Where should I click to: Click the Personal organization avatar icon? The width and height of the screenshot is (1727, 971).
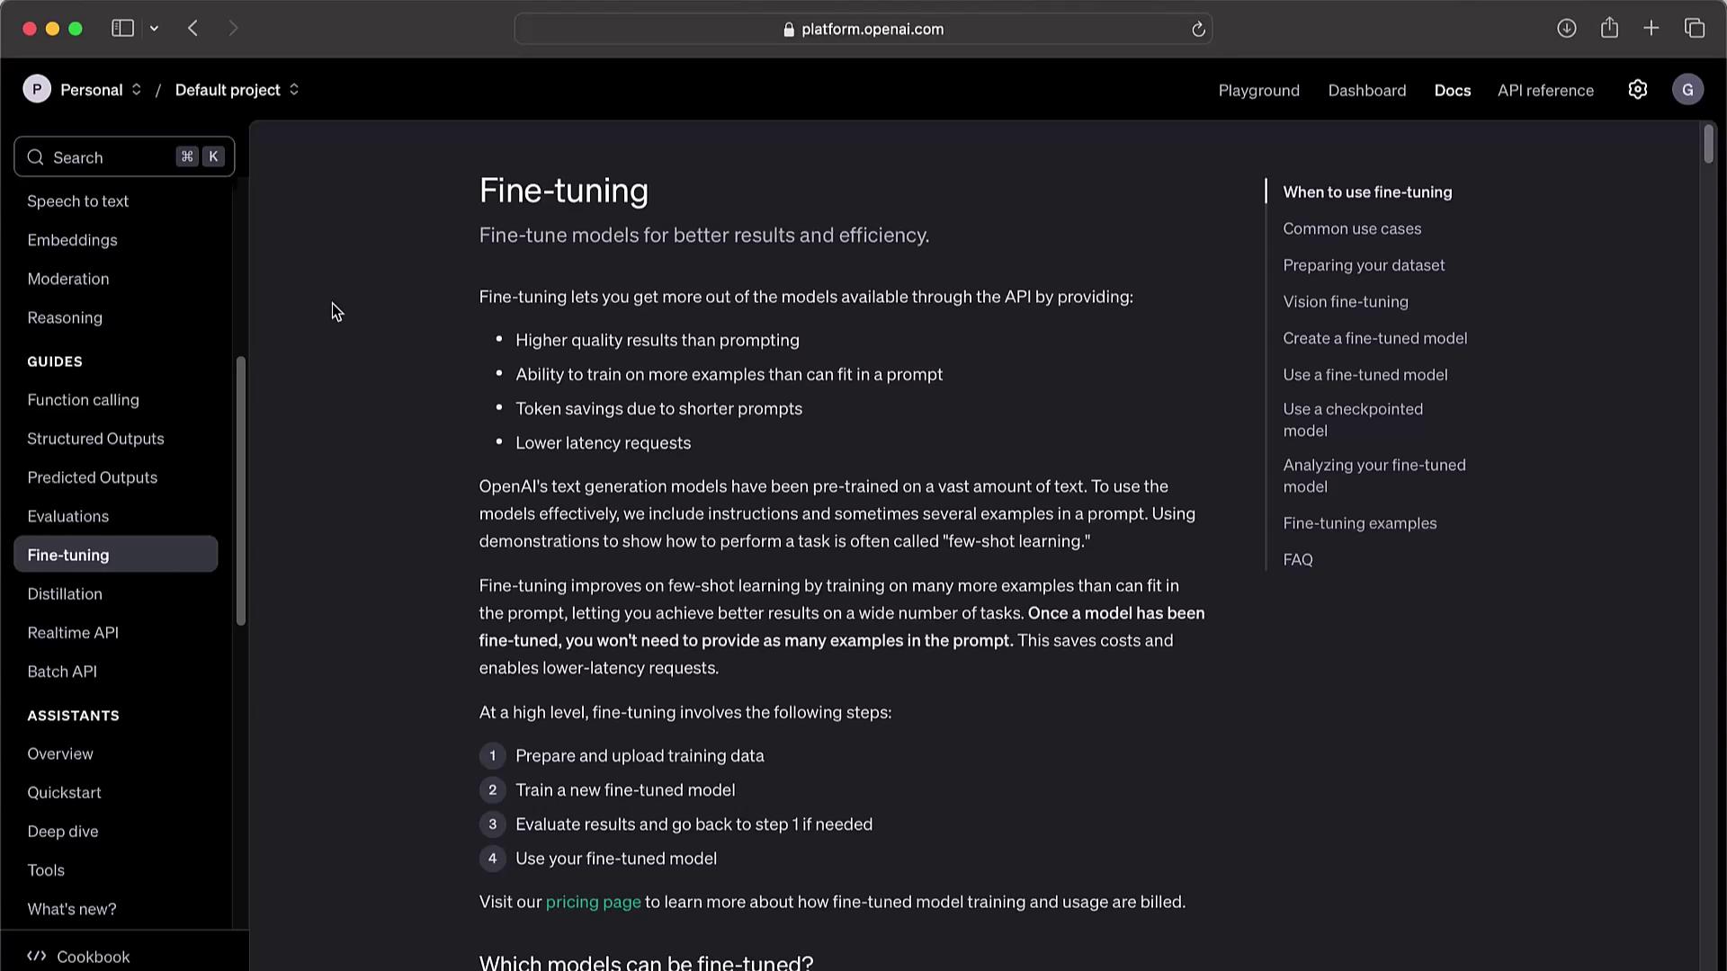[x=37, y=90]
